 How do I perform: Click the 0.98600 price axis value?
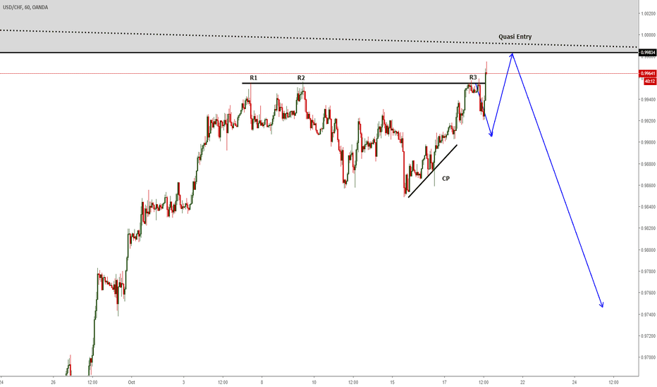pos(648,185)
